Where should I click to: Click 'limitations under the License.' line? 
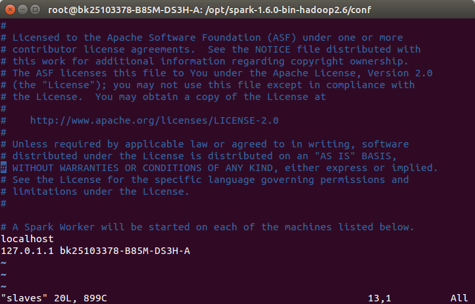point(95,191)
